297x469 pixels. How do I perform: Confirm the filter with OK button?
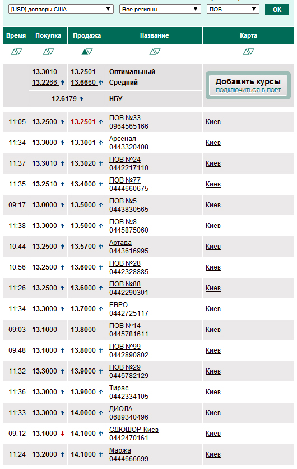(x=277, y=10)
